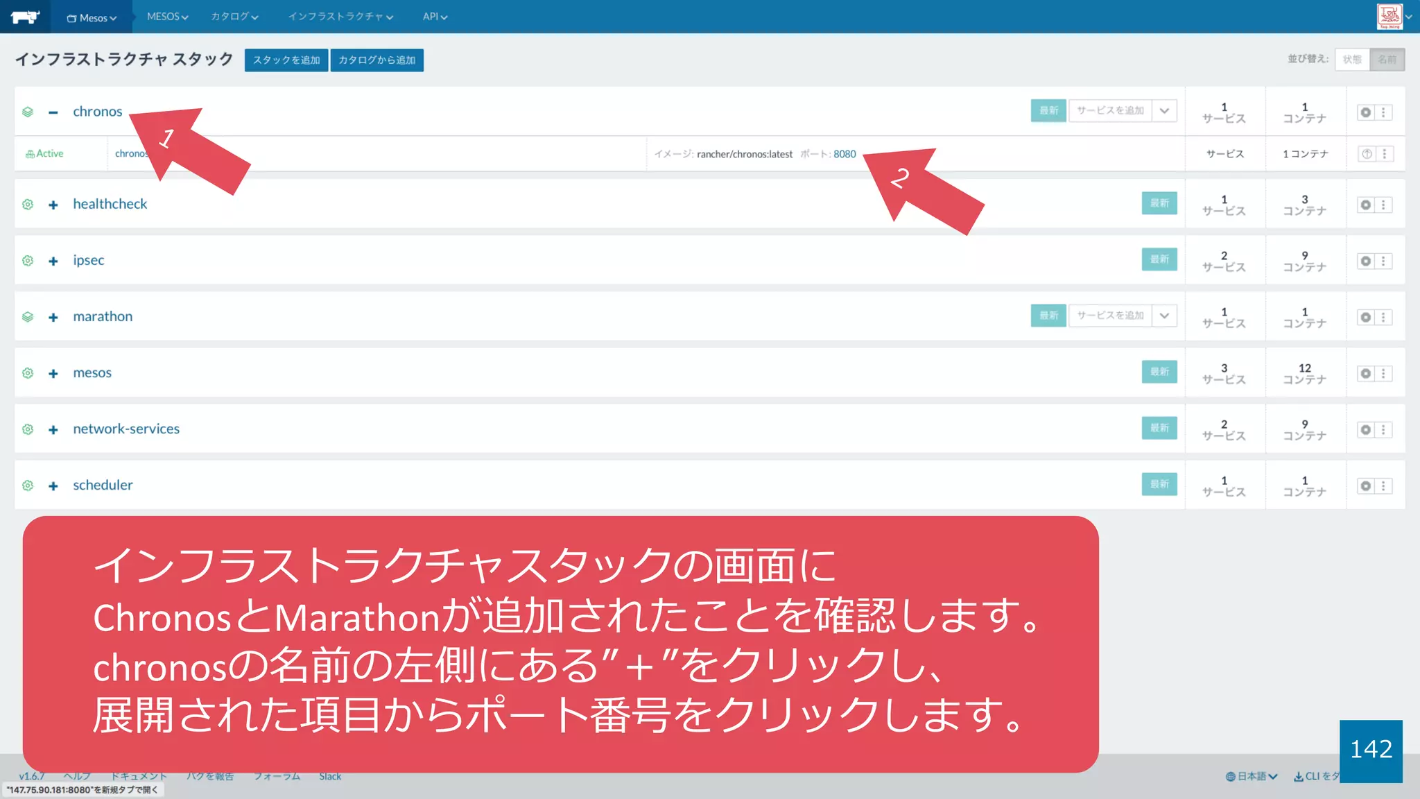Click the circular action icon for chronos stack
Image resolution: width=1420 pixels, height=799 pixels.
pos(1366,112)
